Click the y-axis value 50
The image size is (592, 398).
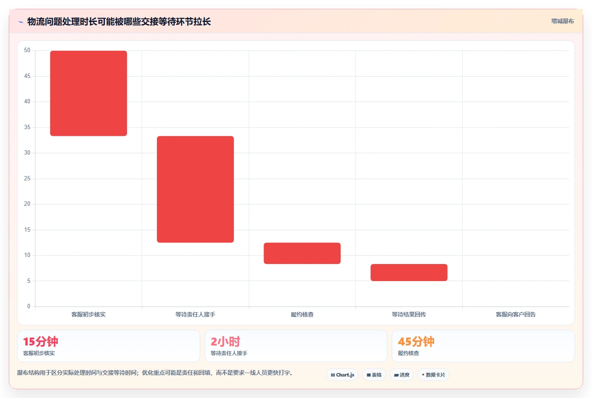click(27, 50)
